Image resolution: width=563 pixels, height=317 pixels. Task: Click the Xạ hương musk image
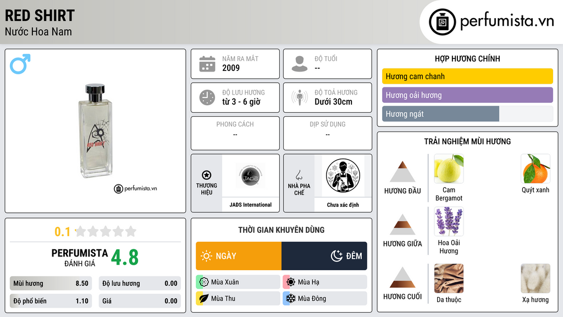coord(536,278)
